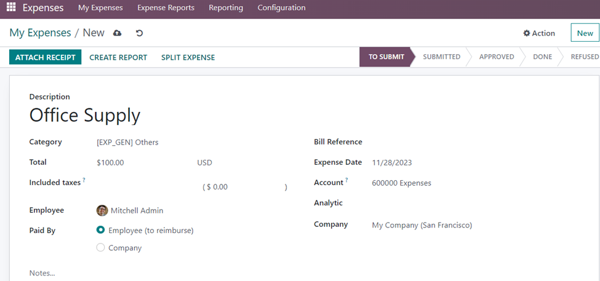600x281 pixels.
Task: Open the apps grid menu icon
Action: tap(11, 8)
